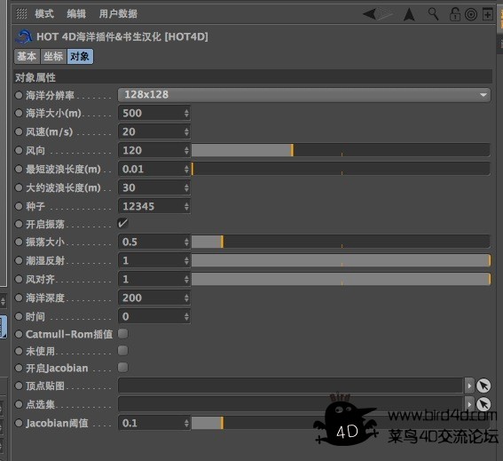Click the 大约波浪长度 stepper arrows

(x=186, y=187)
